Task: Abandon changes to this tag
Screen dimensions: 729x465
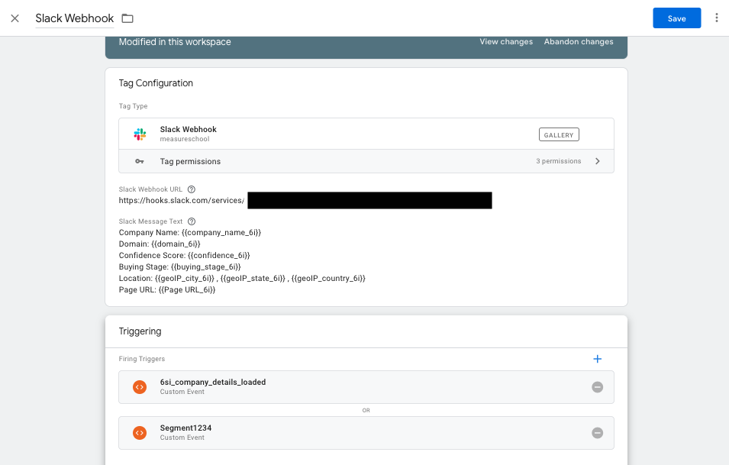Action: click(x=579, y=41)
